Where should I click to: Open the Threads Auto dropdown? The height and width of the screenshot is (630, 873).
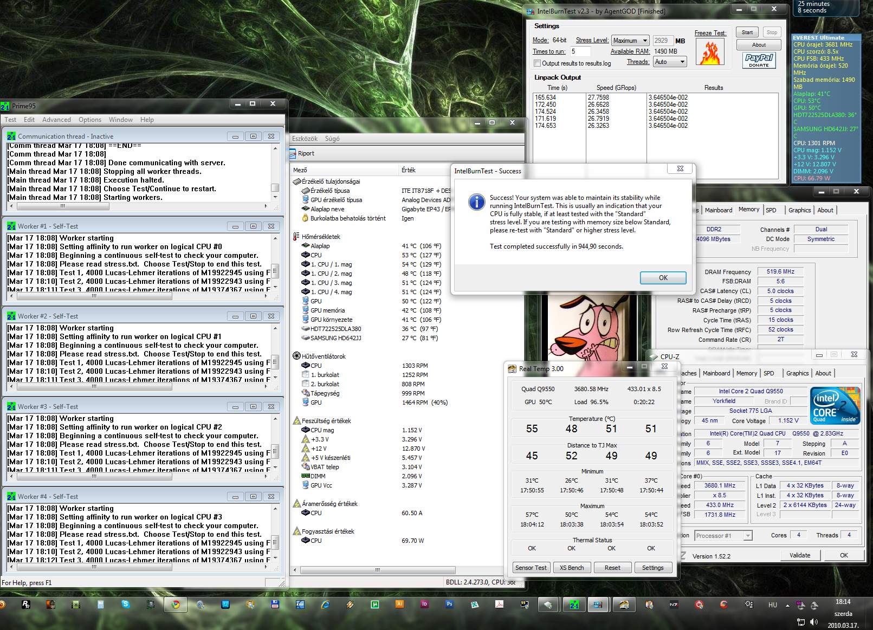[x=670, y=62]
